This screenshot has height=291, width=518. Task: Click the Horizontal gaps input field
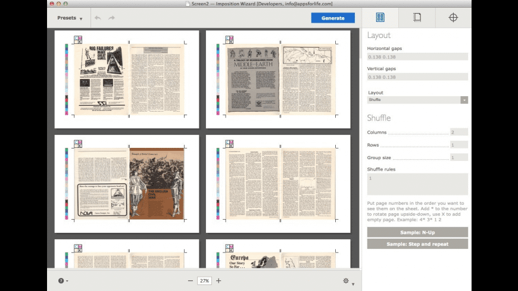click(417, 56)
